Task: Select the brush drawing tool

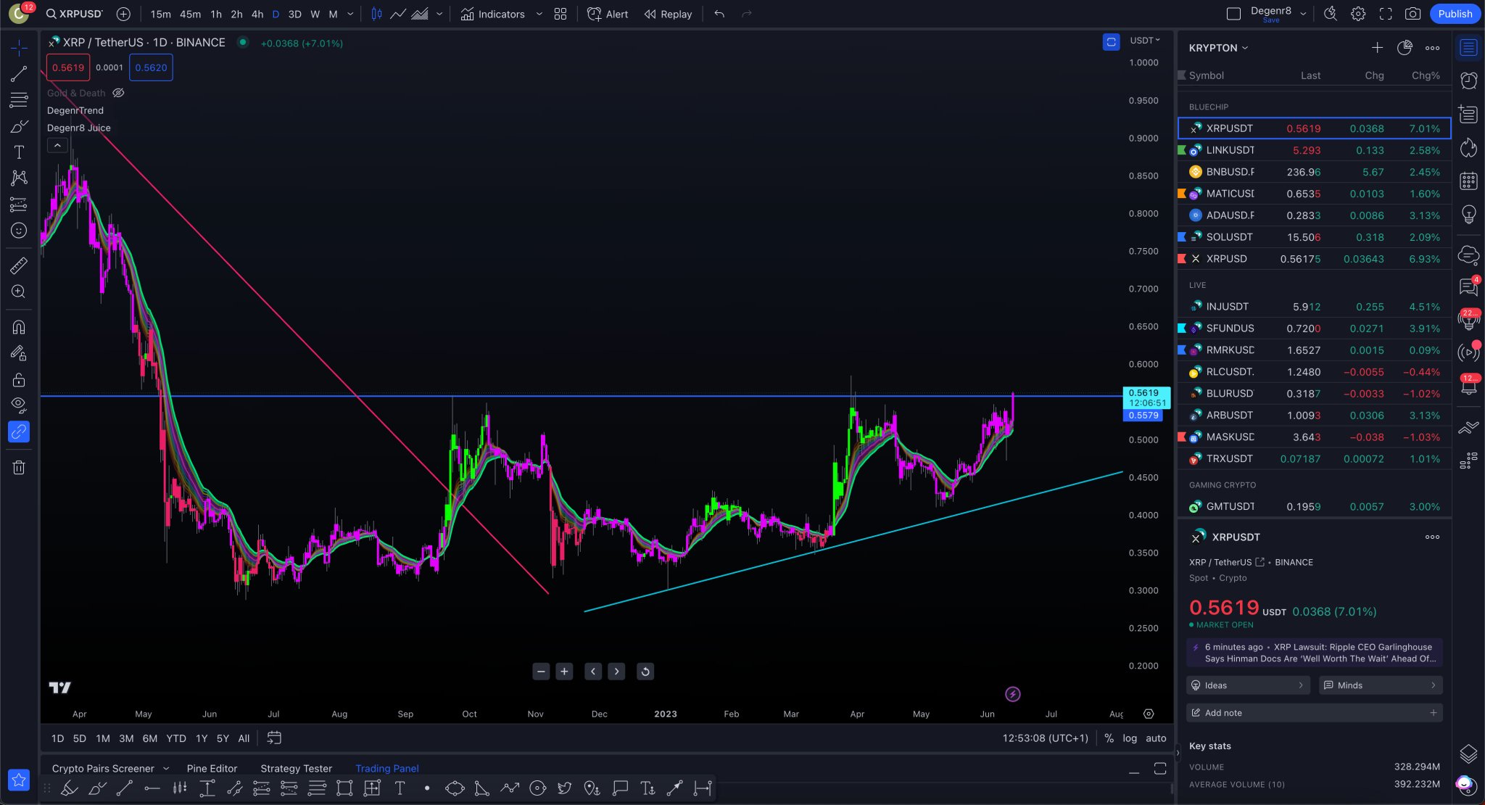Action: [19, 126]
